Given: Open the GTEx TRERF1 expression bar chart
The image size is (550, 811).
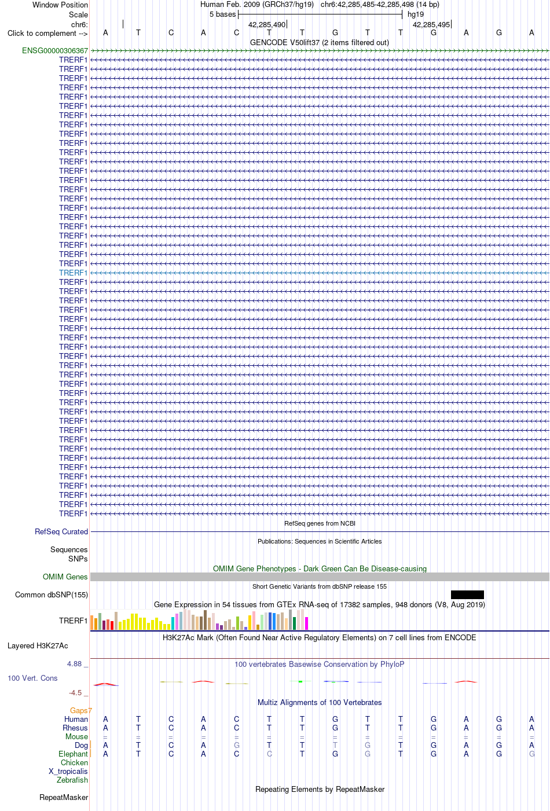Looking at the screenshot, I should click(x=200, y=619).
